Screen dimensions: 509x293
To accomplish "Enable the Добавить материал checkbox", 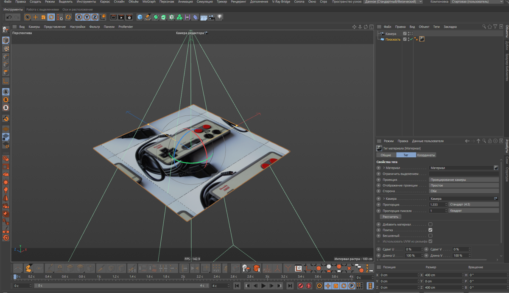I will [x=430, y=224].
